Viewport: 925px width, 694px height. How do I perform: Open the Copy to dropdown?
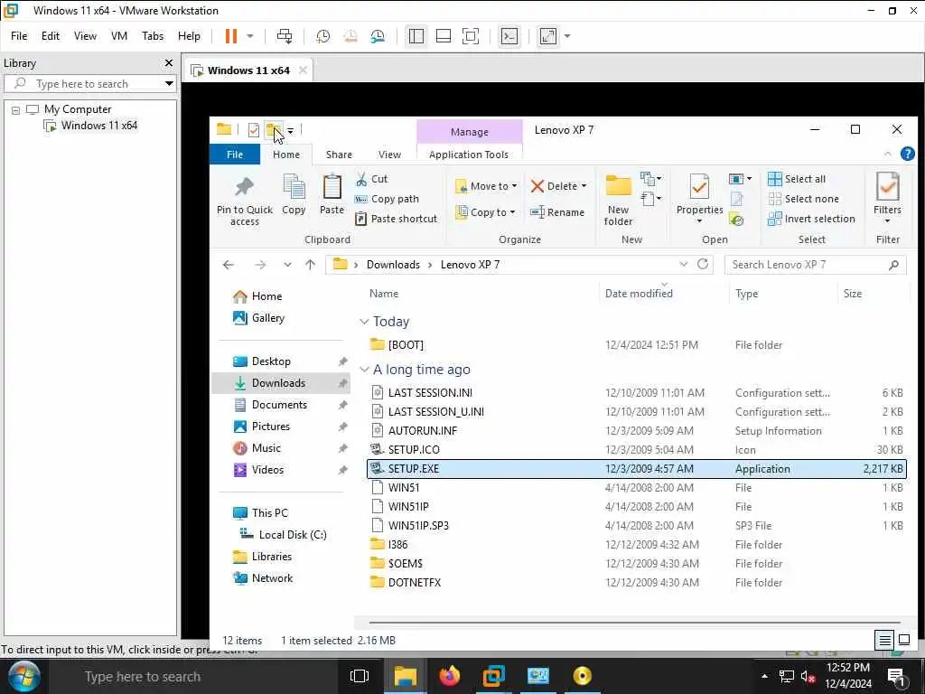(485, 211)
